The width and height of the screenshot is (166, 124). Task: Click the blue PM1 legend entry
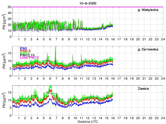[x=23, y=48]
